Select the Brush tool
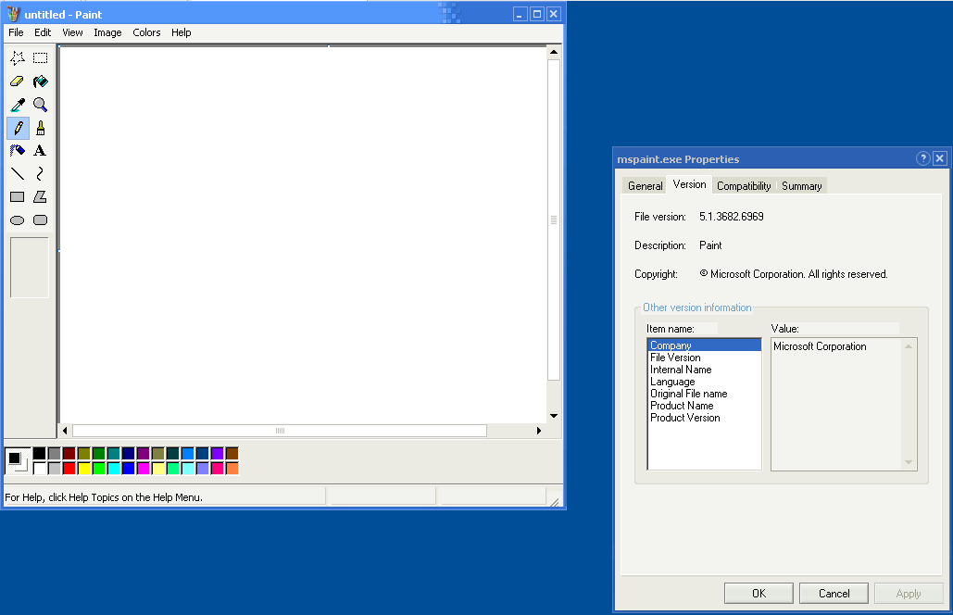 [x=40, y=128]
